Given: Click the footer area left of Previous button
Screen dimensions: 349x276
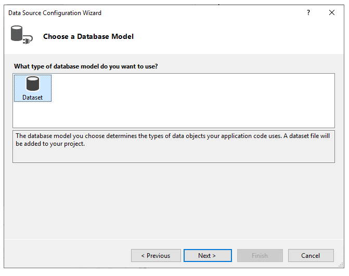Looking at the screenshot, I should pyautogui.click(x=68, y=255).
